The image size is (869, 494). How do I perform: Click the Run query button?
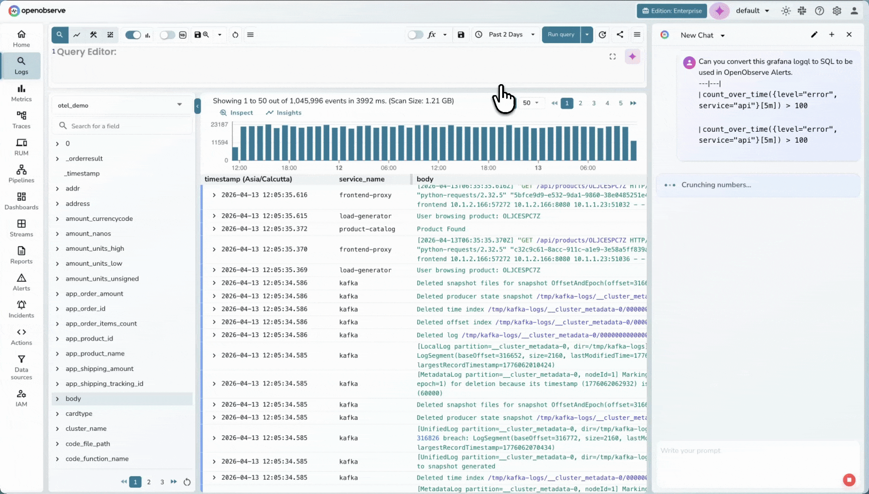(x=561, y=34)
